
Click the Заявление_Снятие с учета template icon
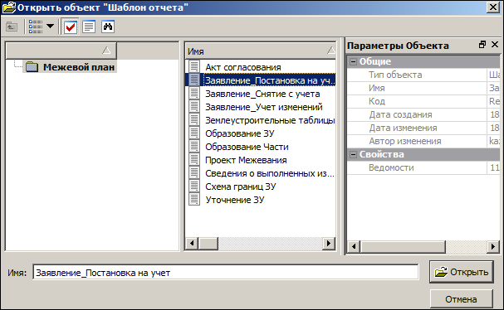click(x=194, y=94)
